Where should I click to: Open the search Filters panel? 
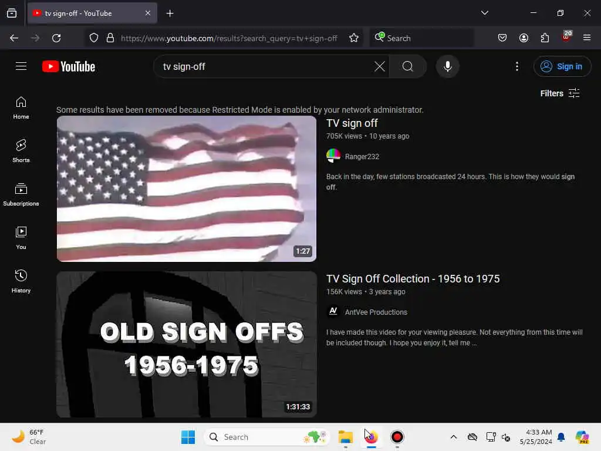[559, 93]
